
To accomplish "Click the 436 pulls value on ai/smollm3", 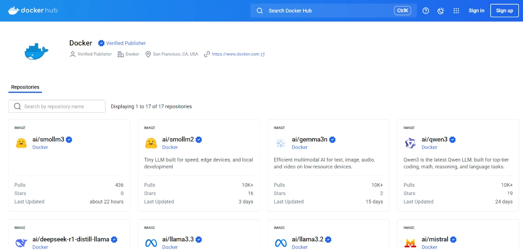I will [x=119, y=185].
